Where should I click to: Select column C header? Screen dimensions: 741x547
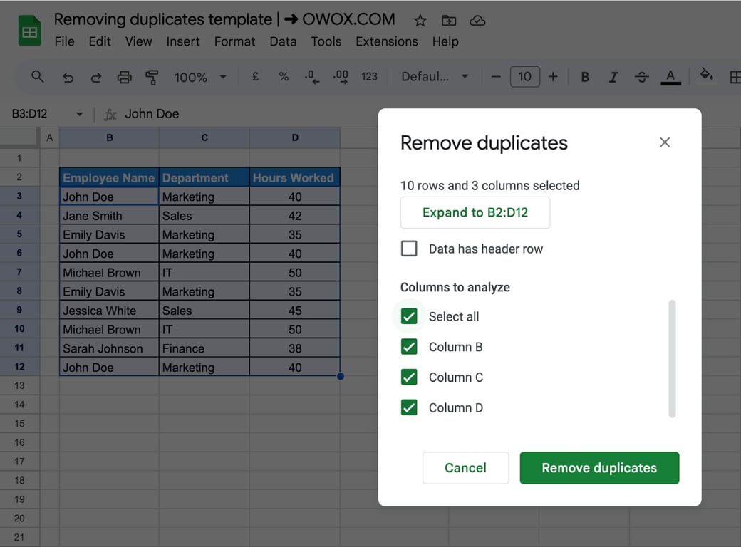(x=204, y=137)
